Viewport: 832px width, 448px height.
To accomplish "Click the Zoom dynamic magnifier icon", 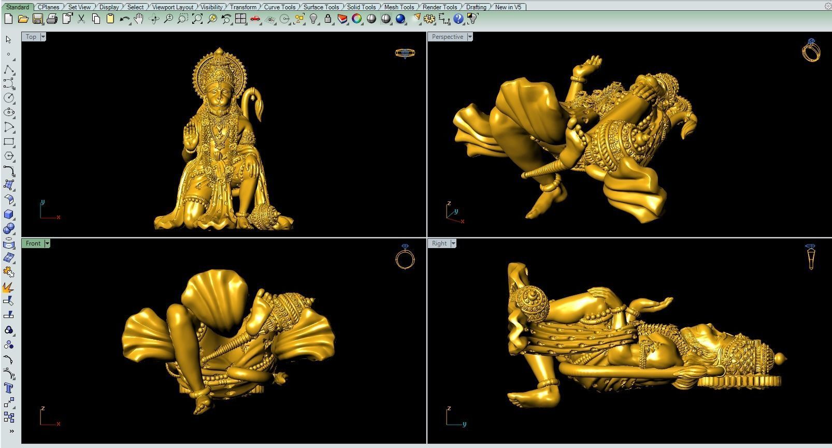I will pyautogui.click(x=168, y=19).
